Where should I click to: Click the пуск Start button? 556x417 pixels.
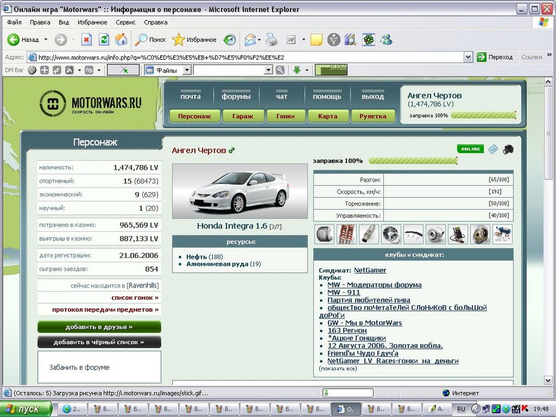click(x=26, y=409)
